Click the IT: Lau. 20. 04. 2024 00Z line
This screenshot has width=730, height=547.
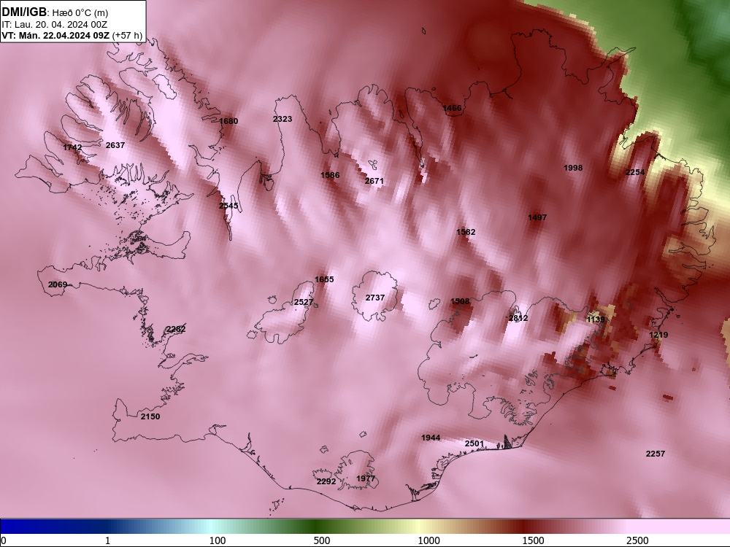55,25
